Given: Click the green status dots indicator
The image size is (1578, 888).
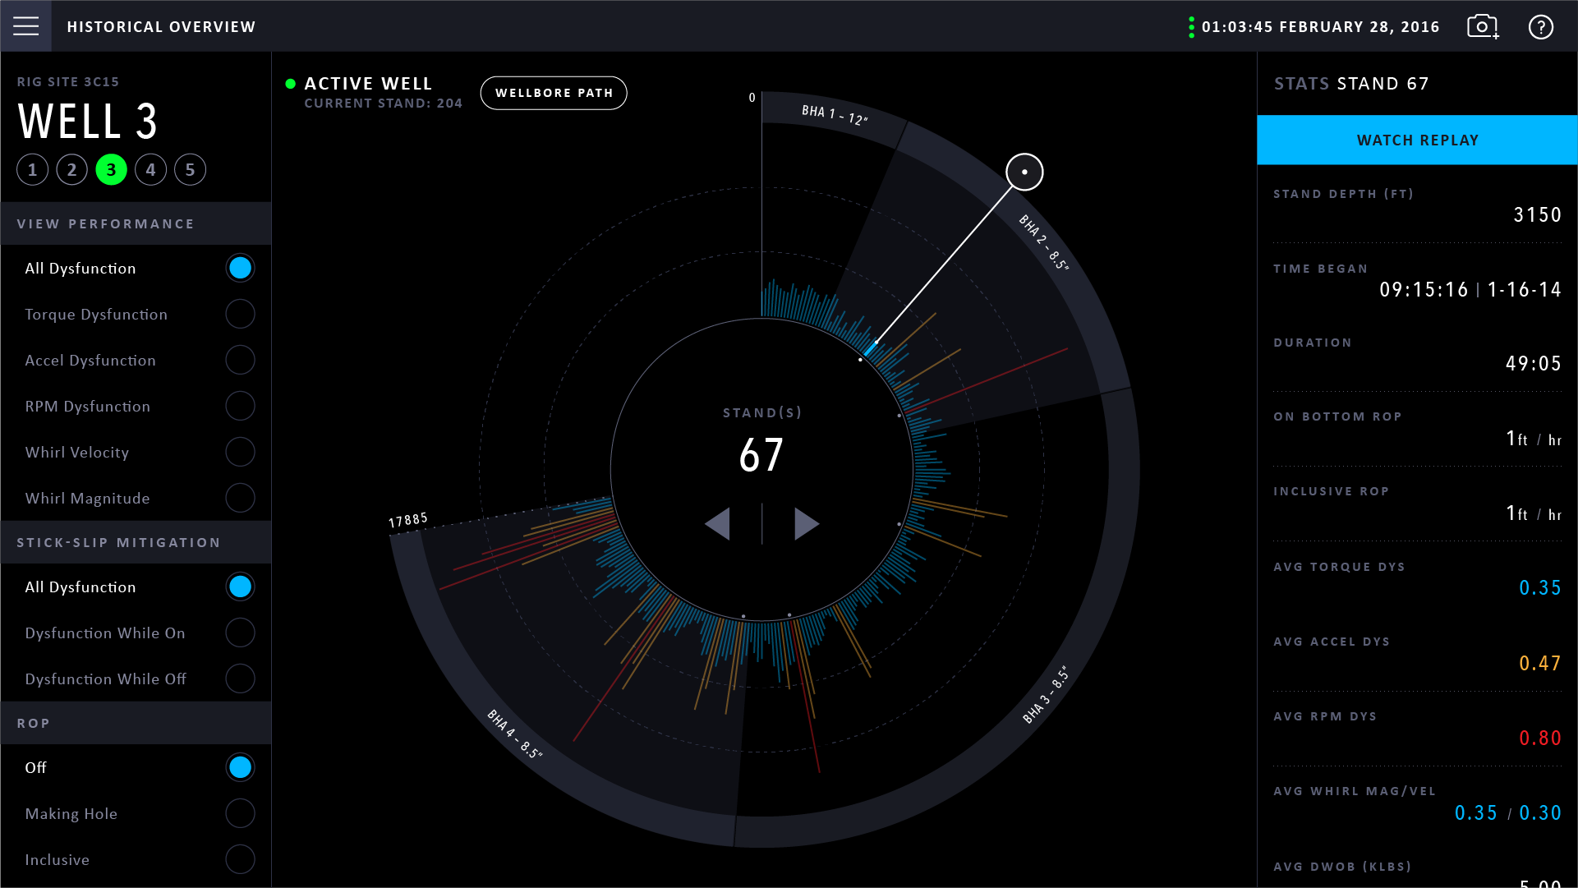Looking at the screenshot, I should 1191,27.
